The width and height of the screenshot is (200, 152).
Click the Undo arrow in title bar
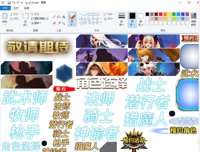[14, 3]
